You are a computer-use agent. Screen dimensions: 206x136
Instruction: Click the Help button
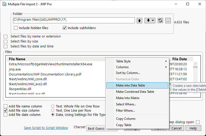[193, 128]
